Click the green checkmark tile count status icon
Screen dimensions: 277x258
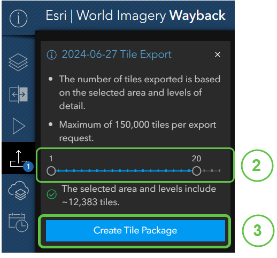pyautogui.click(x=52, y=194)
